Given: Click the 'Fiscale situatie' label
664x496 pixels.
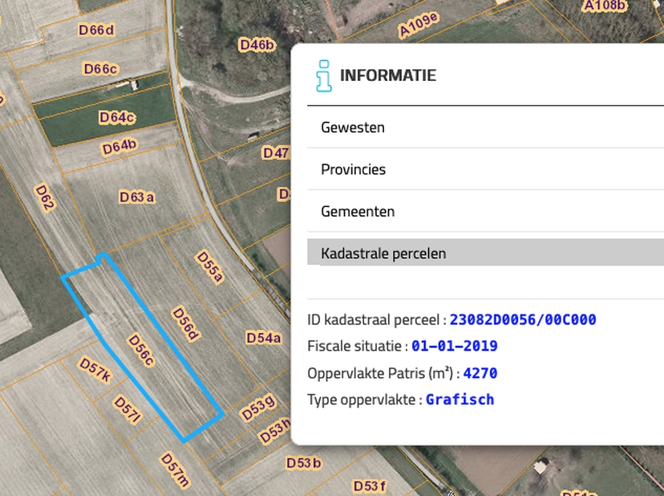Looking at the screenshot, I should pyautogui.click(x=355, y=346).
